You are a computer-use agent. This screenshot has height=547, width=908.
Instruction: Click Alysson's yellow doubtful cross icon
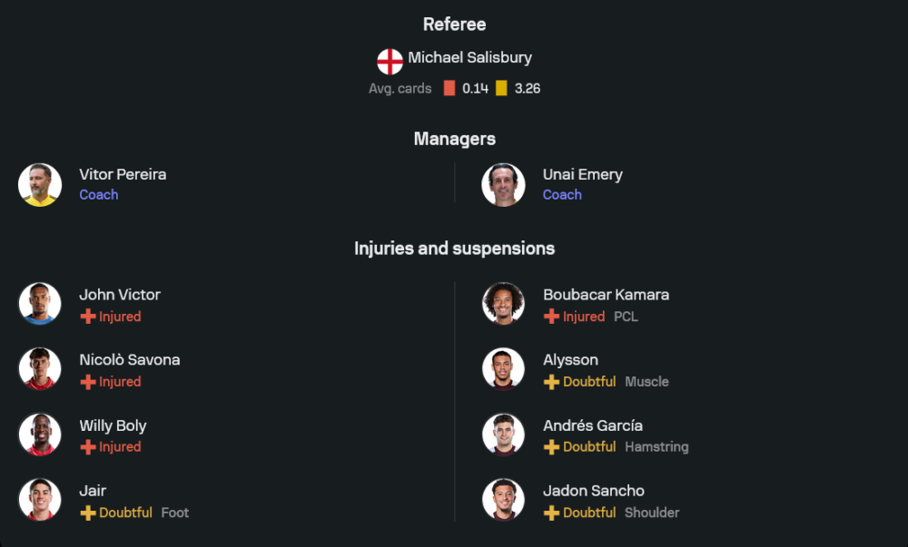tap(551, 382)
